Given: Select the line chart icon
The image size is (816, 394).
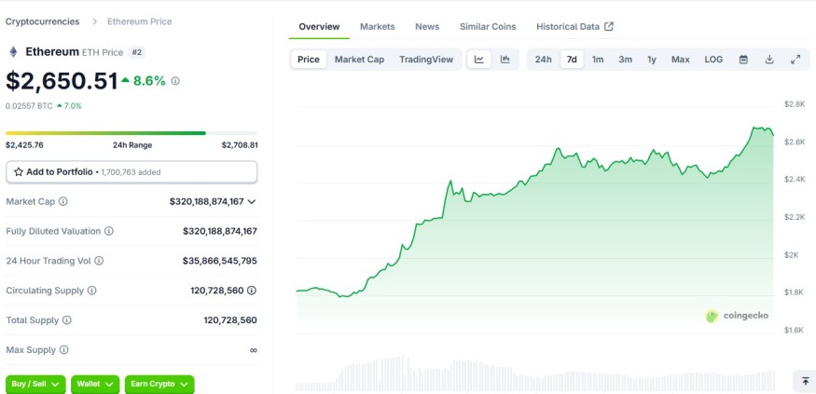Looking at the screenshot, I should [x=479, y=60].
